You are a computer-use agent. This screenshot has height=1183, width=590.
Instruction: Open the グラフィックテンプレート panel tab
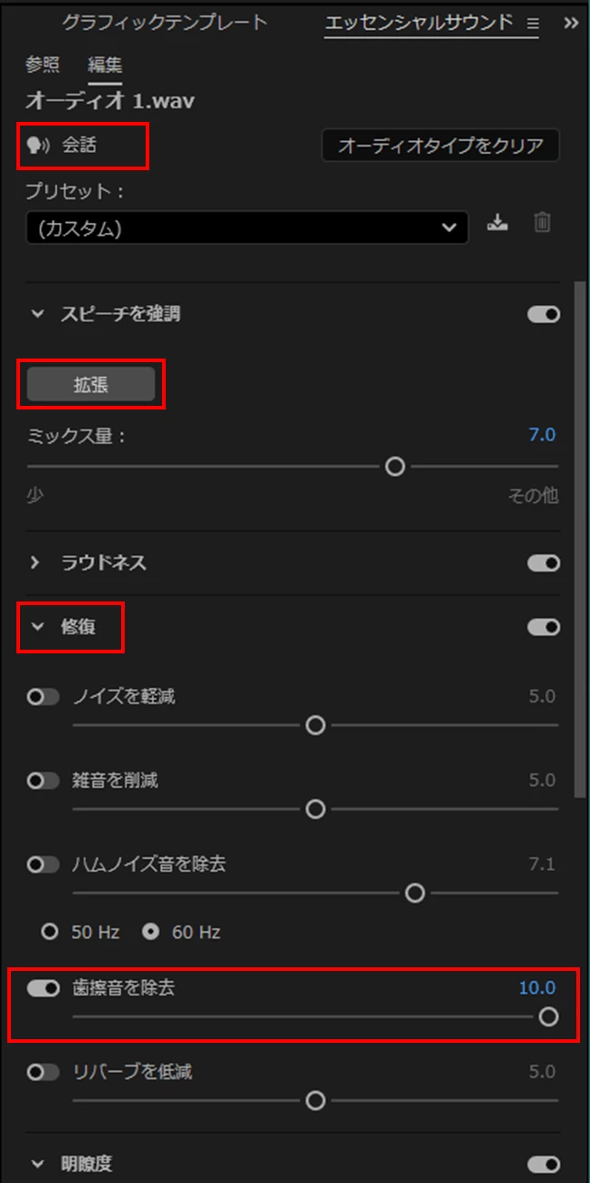click(x=165, y=22)
